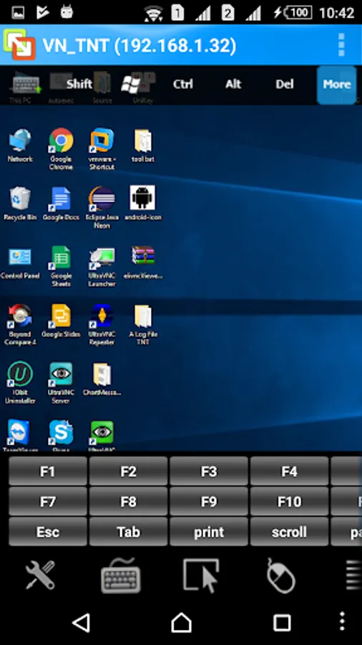Send the F2 function key
The width and height of the screenshot is (362, 645).
pos(128,472)
